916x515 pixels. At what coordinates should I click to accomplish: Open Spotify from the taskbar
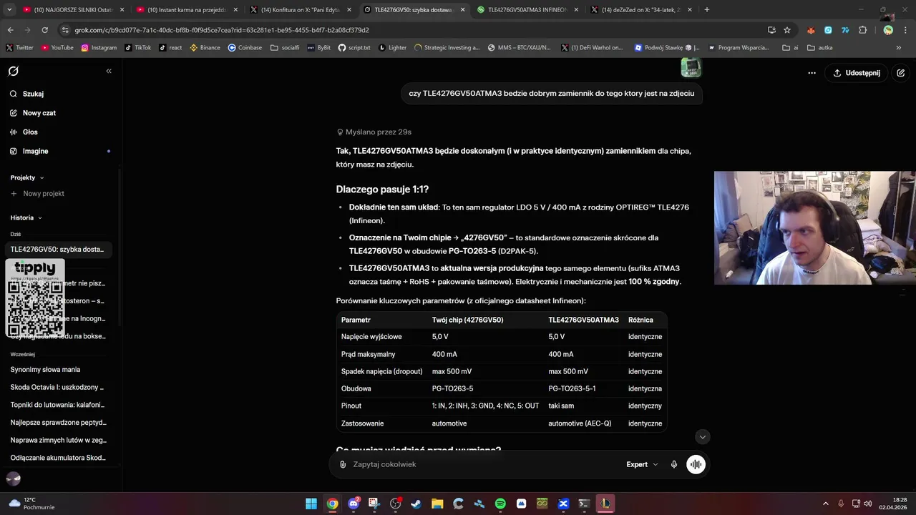(500, 504)
